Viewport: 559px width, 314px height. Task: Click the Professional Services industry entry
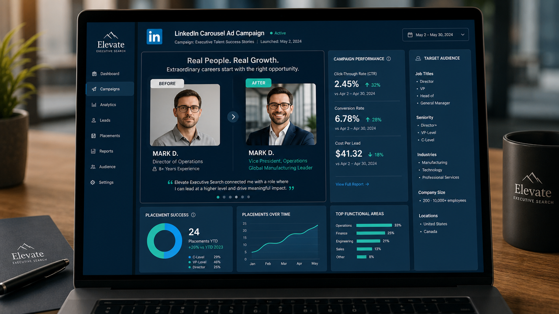pos(441,177)
